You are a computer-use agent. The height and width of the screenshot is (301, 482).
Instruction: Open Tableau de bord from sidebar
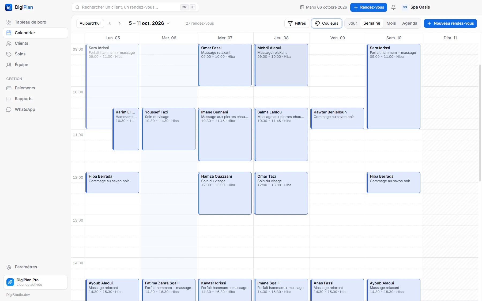[35, 22]
